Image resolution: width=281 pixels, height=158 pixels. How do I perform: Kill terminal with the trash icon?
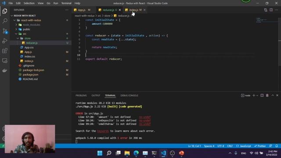click(267, 96)
